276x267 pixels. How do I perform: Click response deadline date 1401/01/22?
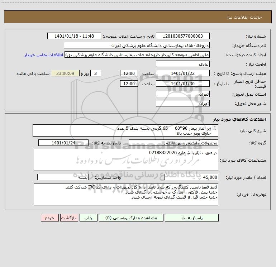tap(183, 73)
